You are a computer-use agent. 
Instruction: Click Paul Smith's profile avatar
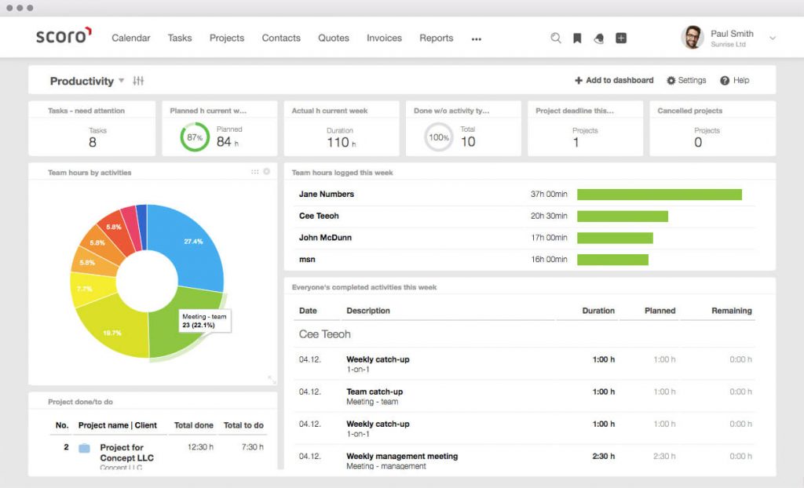(692, 37)
